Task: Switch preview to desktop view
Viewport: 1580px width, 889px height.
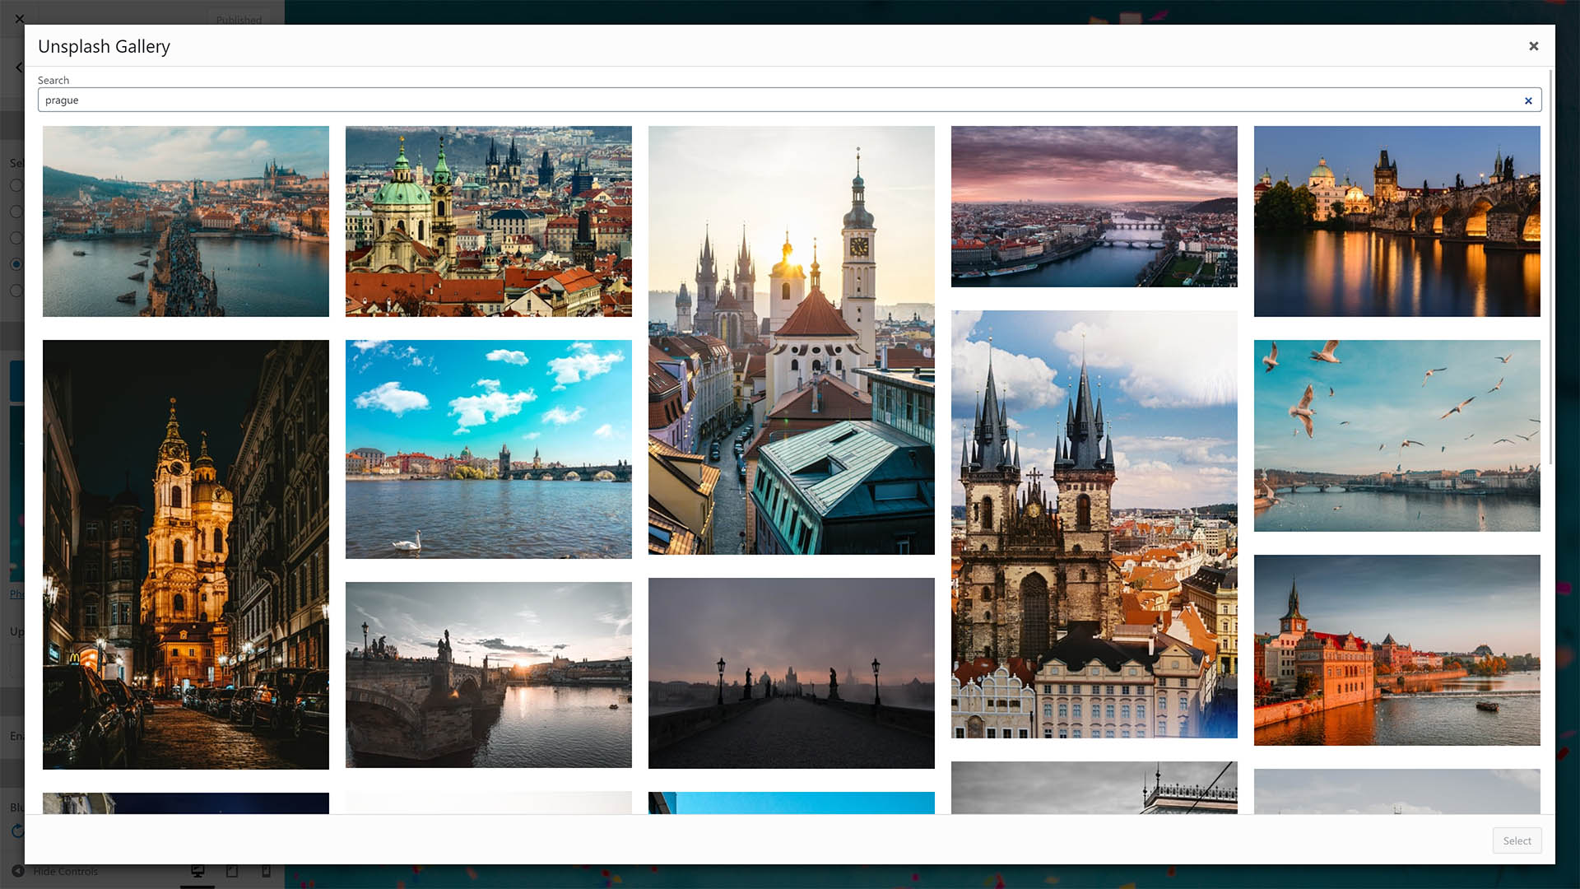Action: [x=197, y=870]
